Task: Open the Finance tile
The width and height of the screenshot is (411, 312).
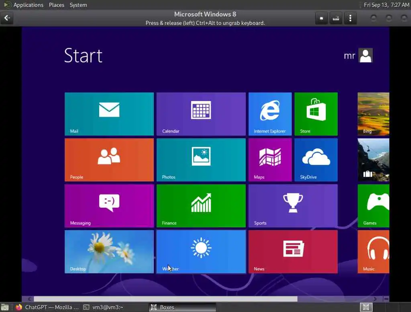Action: [x=201, y=206]
